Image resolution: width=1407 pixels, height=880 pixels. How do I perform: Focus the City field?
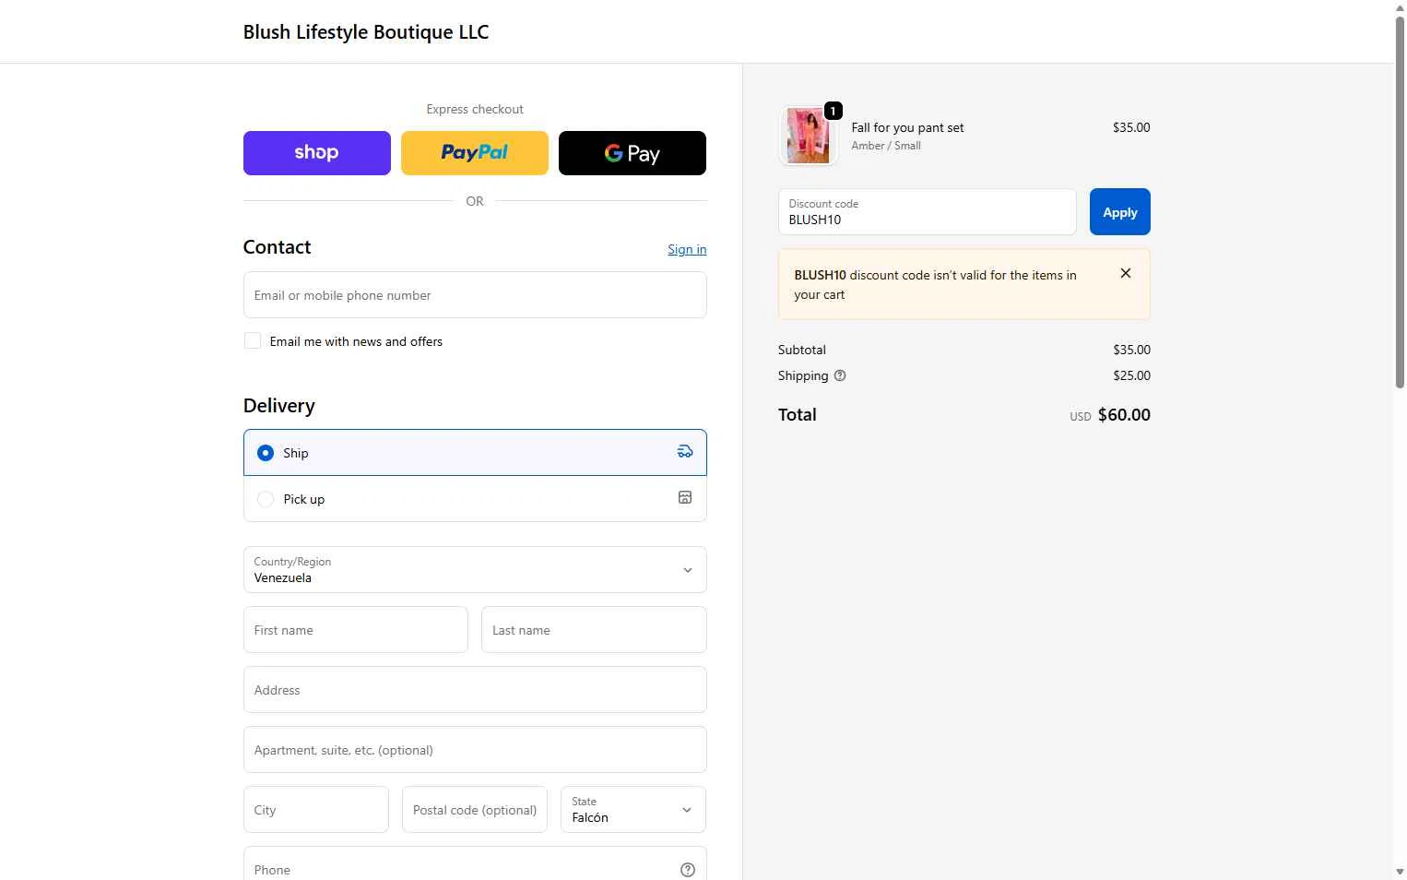pos(316,810)
